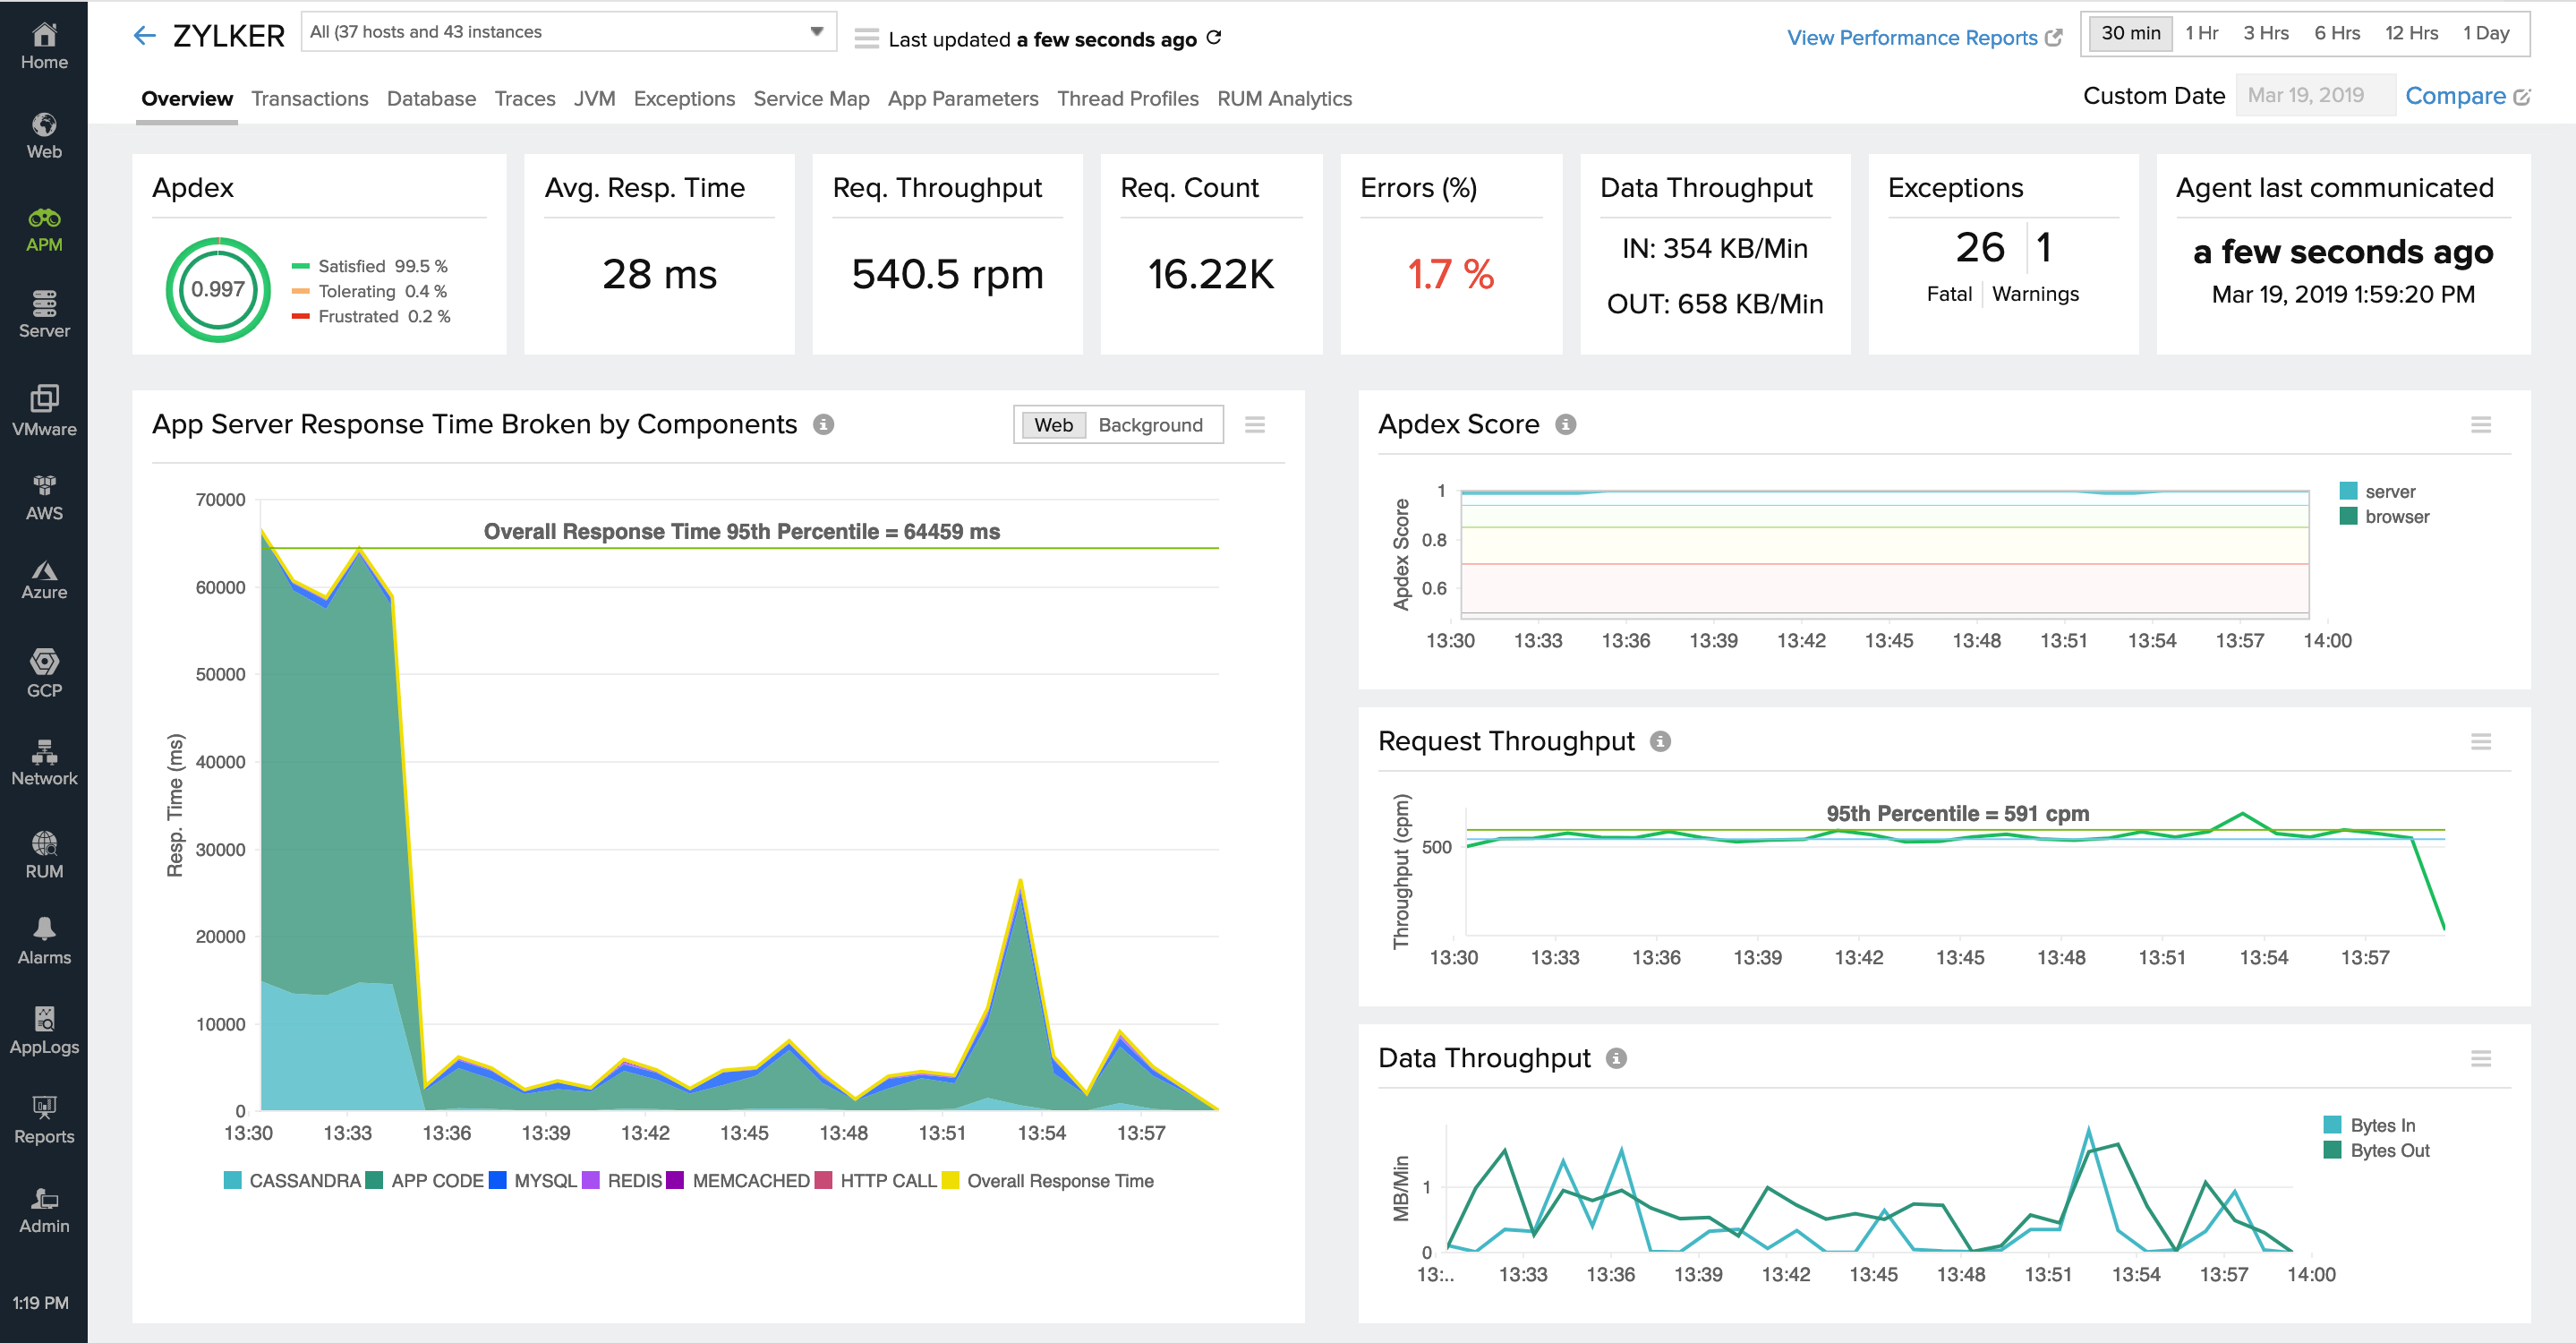The height and width of the screenshot is (1343, 2576).
Task: Open View Performance Reports
Action: coord(1913,38)
